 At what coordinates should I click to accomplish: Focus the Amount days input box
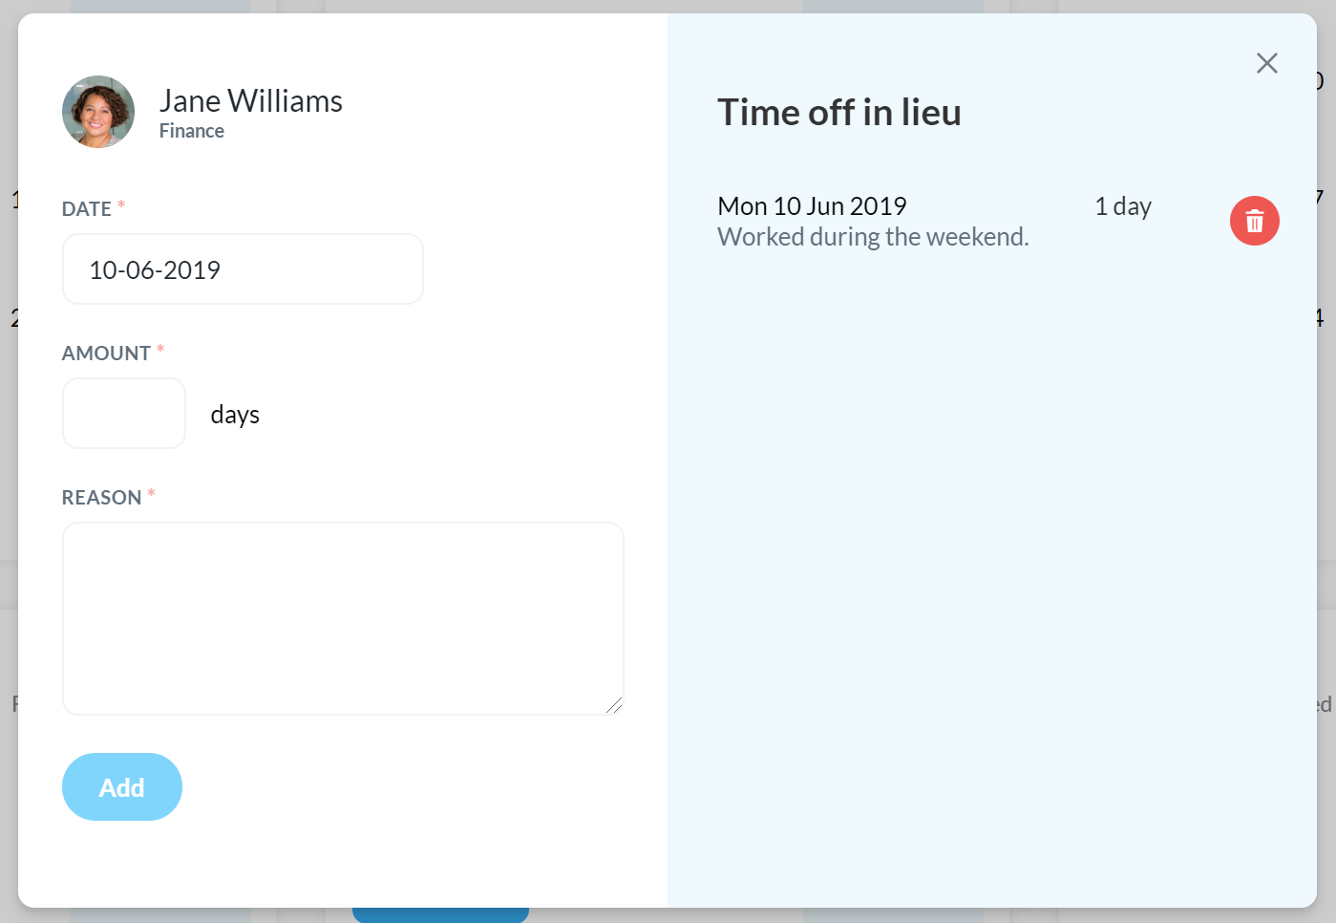[124, 413]
